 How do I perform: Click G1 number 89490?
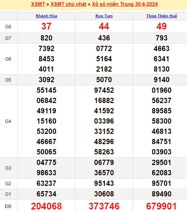[x=161, y=194]
